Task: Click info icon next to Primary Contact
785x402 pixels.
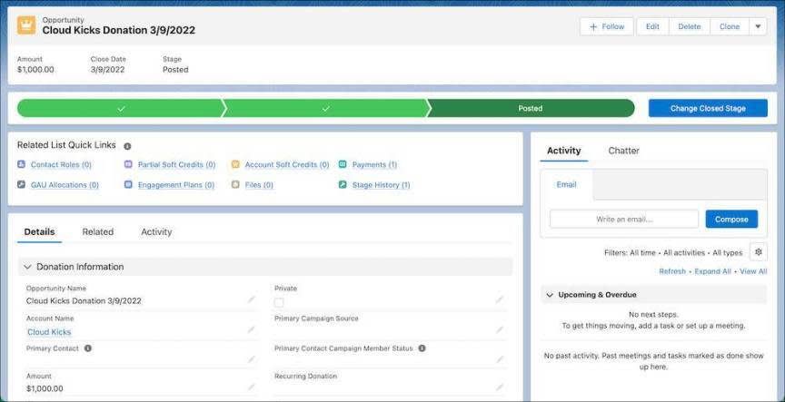Action: (87, 348)
